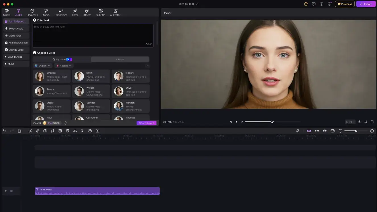Expand the Sound Effect section
Viewport: 377px width, 212px height.
click(x=15, y=57)
